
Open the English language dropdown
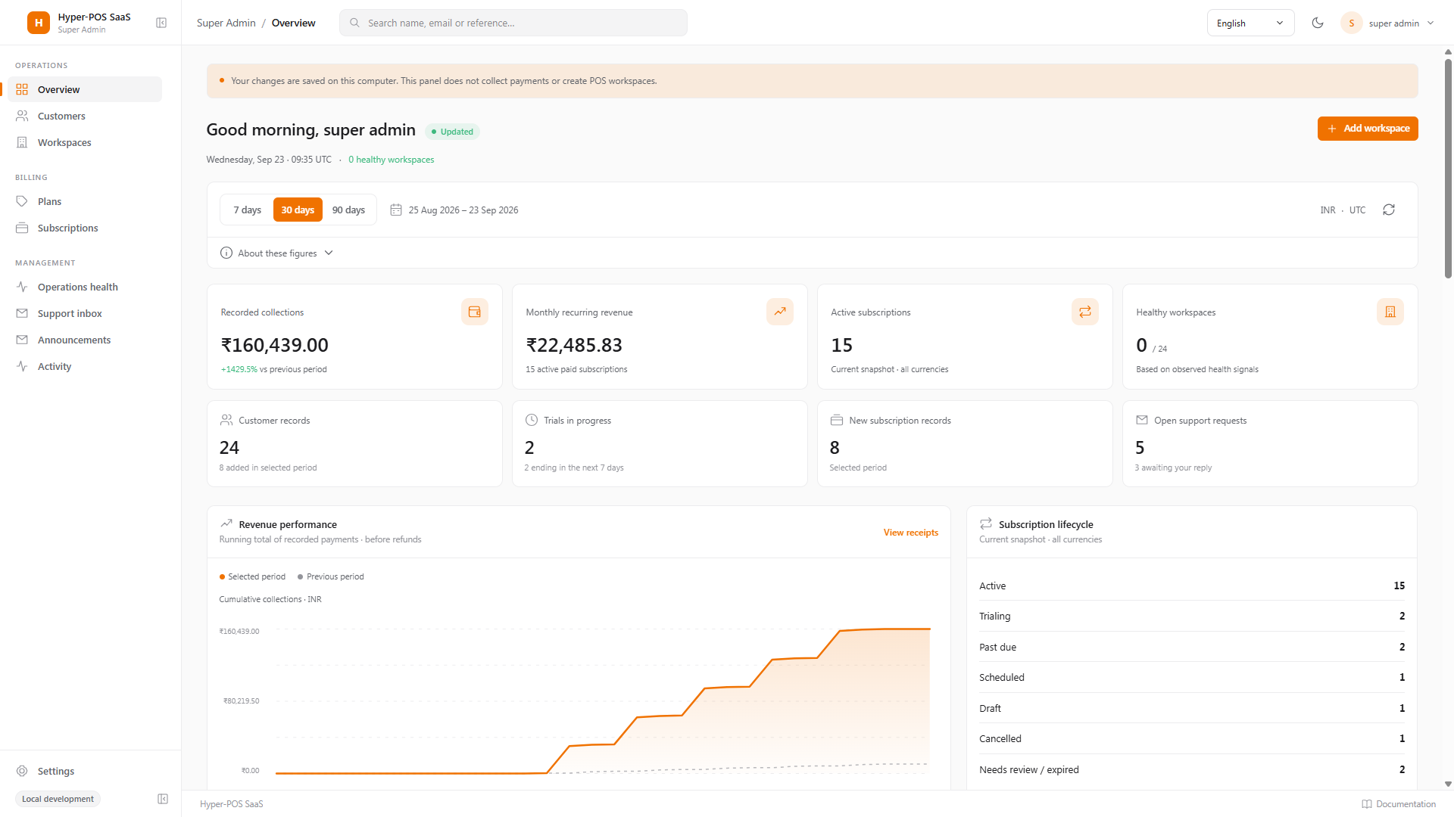[1250, 23]
